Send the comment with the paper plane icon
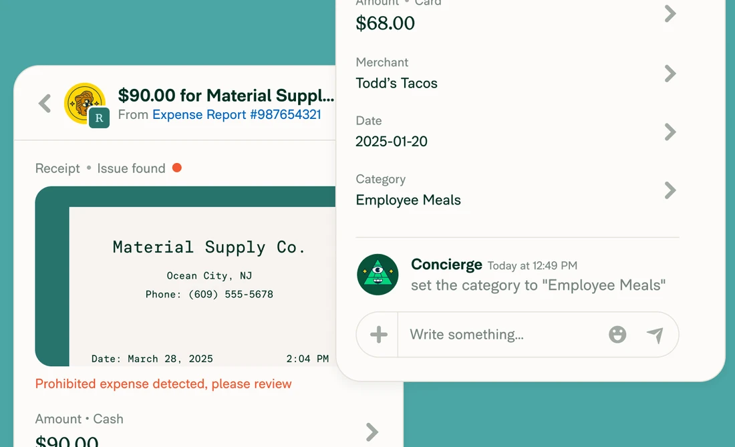This screenshot has height=447, width=735. point(655,334)
